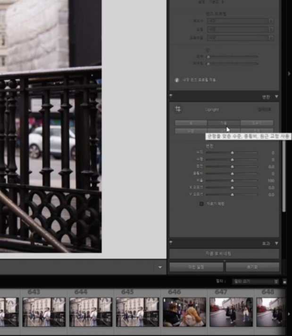Select filmstrip thumbnail 647 street scene
Viewport: 292px width, 336px height.
[x=231, y=312]
